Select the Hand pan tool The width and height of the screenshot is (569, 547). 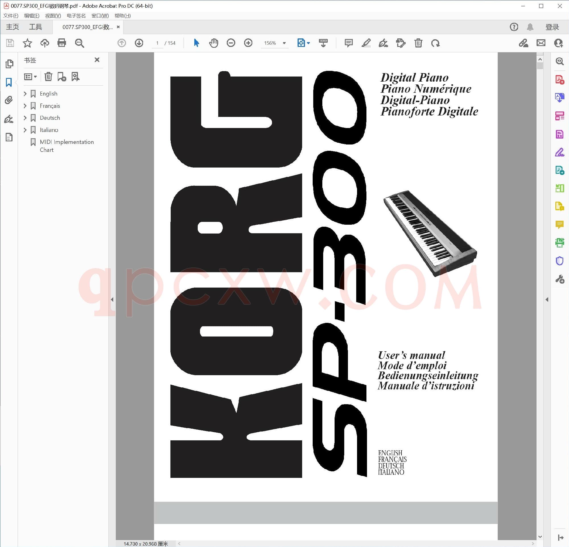pyautogui.click(x=213, y=43)
